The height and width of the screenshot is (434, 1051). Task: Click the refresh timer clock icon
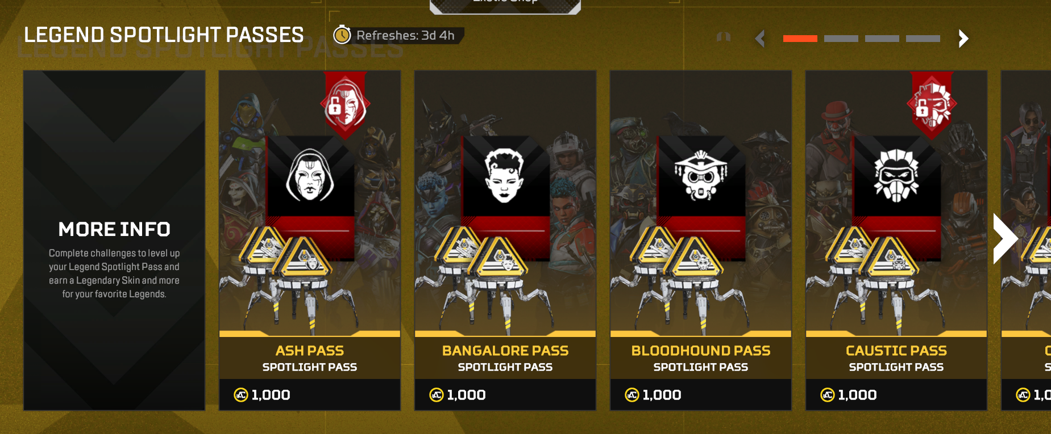pos(342,36)
